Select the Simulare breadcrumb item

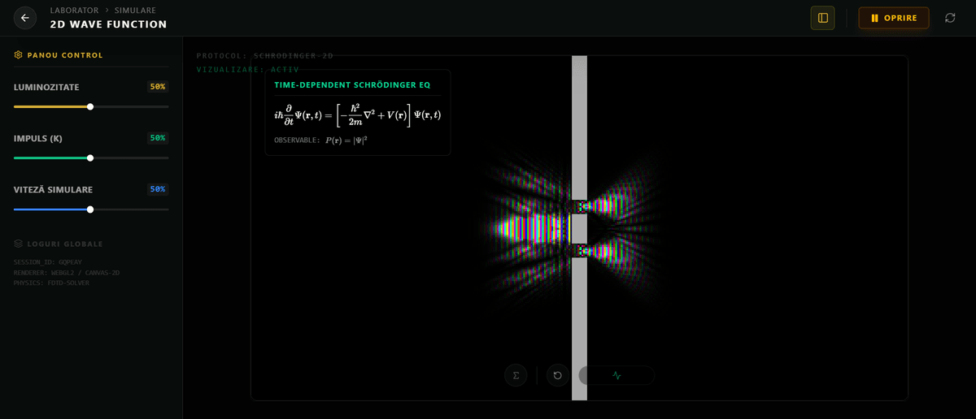tap(135, 11)
